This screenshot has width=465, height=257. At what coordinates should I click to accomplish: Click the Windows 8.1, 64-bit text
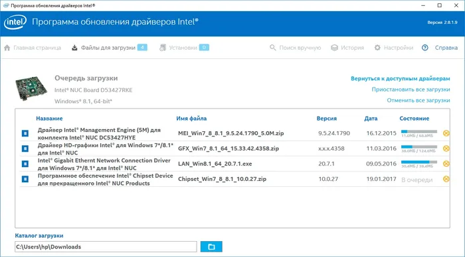click(x=83, y=101)
